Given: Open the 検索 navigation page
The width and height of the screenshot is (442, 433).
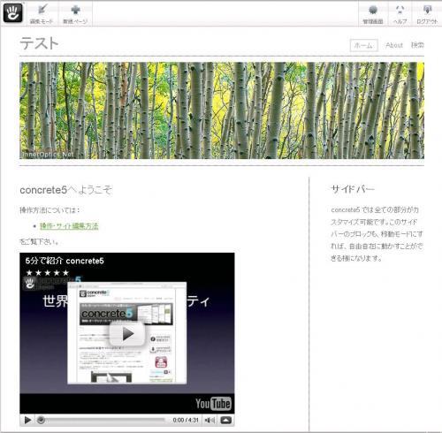Looking at the screenshot, I should pyautogui.click(x=417, y=45).
